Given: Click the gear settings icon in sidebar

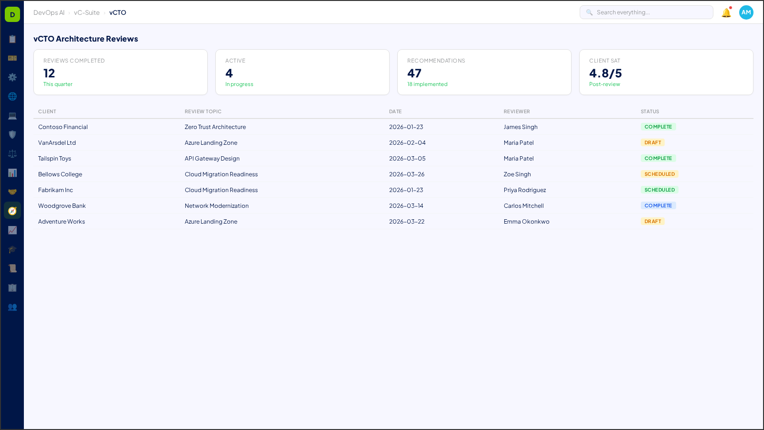Looking at the screenshot, I should [12, 77].
